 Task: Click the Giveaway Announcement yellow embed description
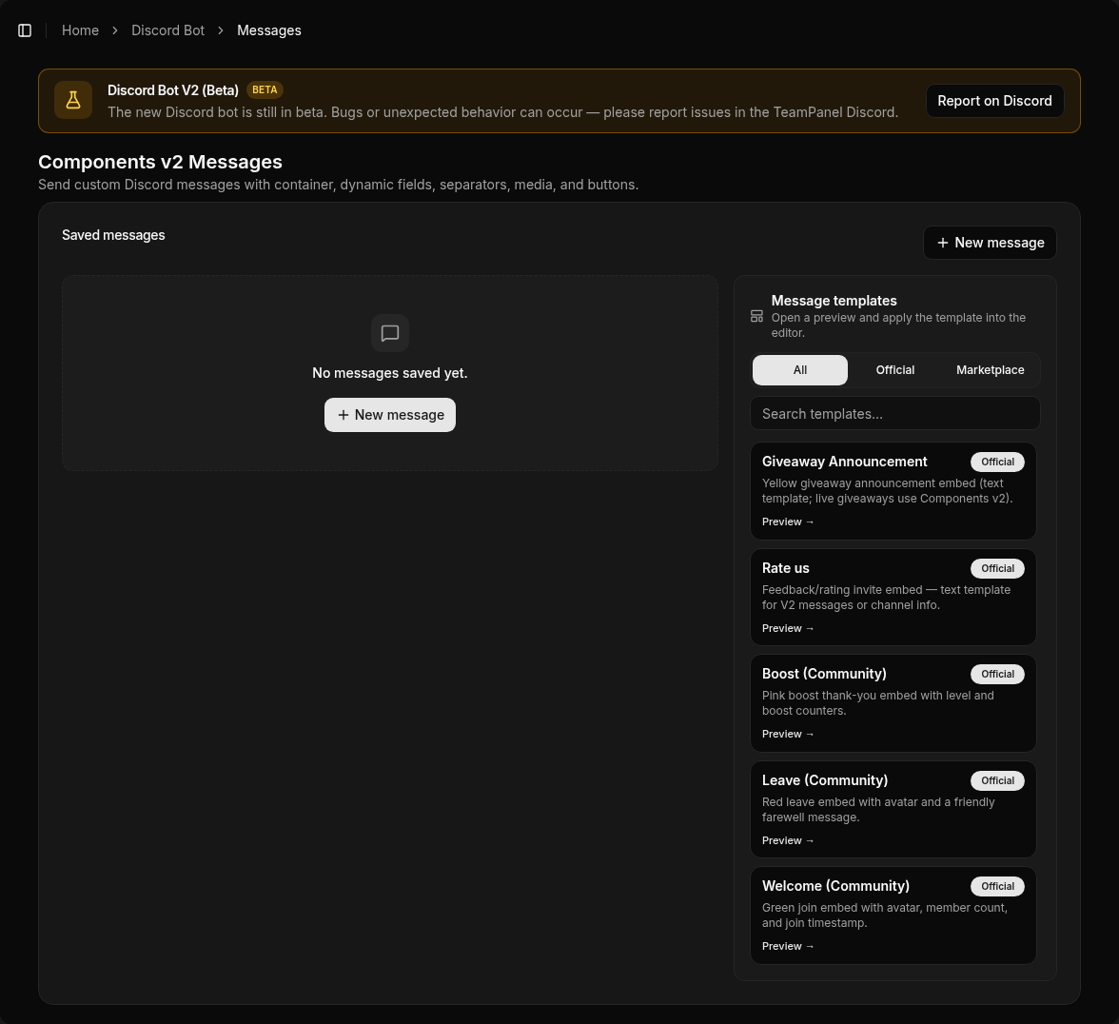coord(887,491)
